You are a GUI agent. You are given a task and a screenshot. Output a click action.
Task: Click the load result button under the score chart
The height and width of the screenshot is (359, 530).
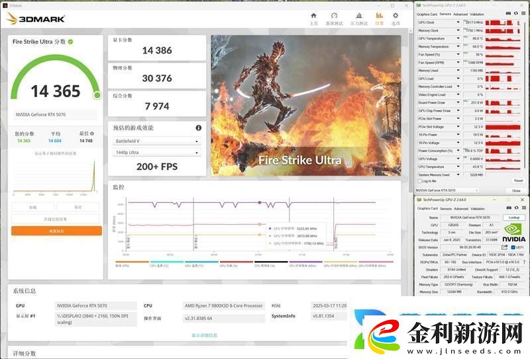pyautogui.click(x=32, y=207)
